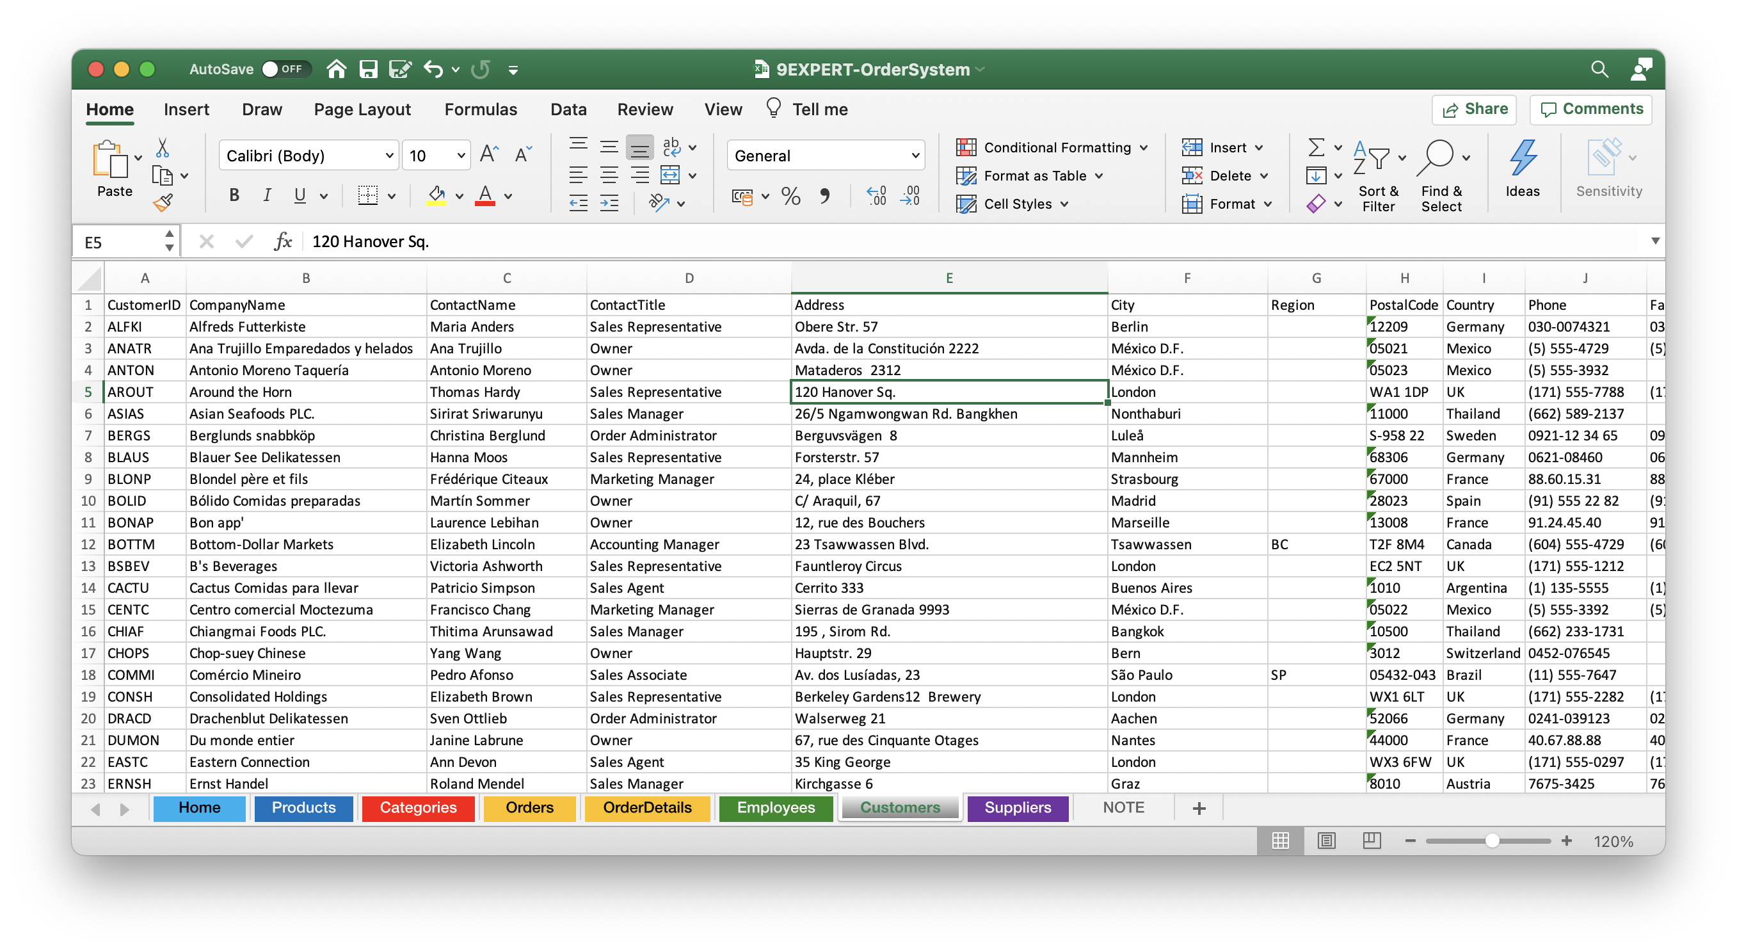Click the Share button
The width and height of the screenshot is (1737, 950).
(x=1474, y=109)
